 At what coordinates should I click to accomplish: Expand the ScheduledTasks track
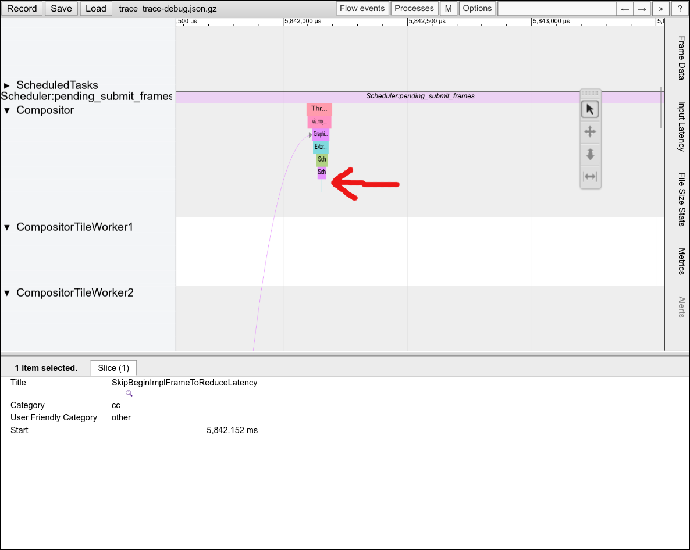click(x=8, y=85)
